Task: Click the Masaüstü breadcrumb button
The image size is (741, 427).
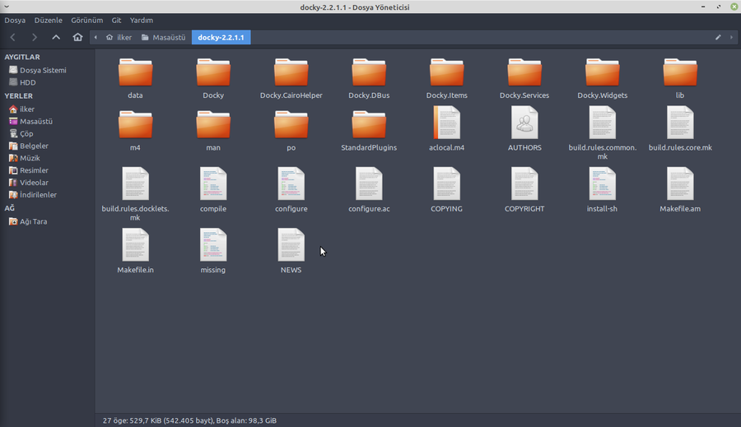Action: 163,37
